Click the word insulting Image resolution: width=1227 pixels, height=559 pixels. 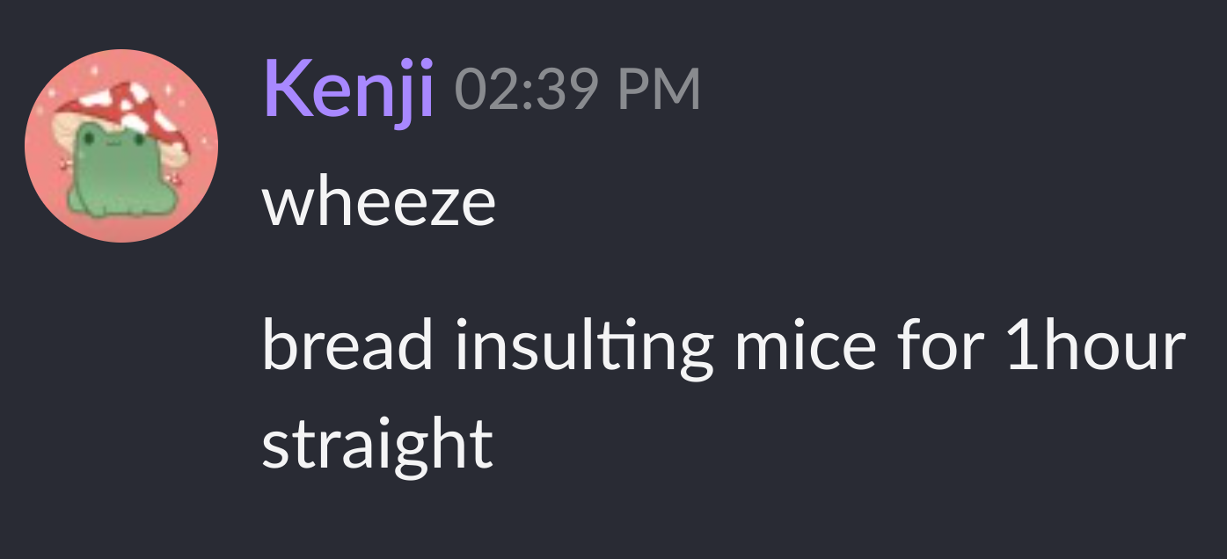click(x=584, y=347)
